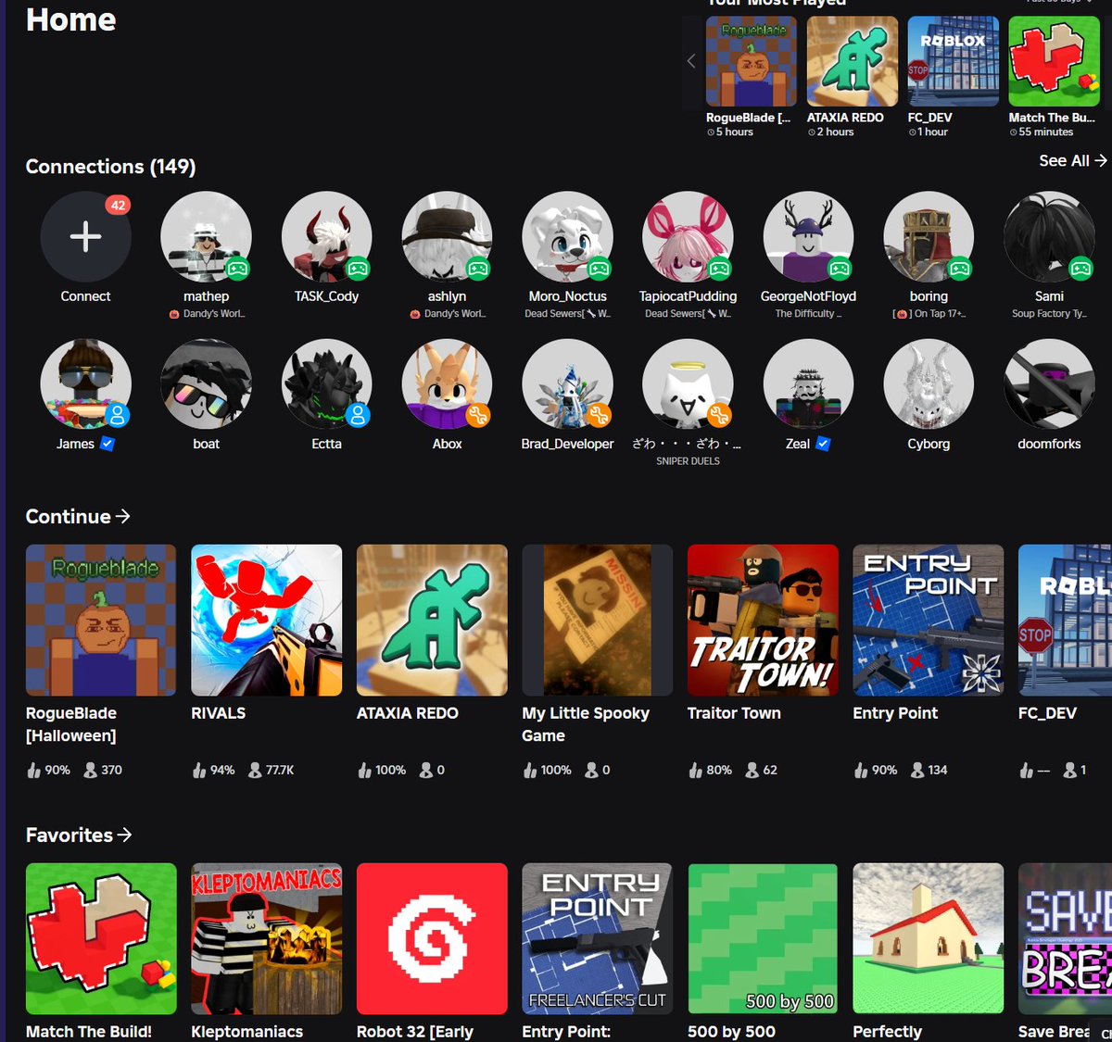Open Zeal's avatar

(808, 383)
